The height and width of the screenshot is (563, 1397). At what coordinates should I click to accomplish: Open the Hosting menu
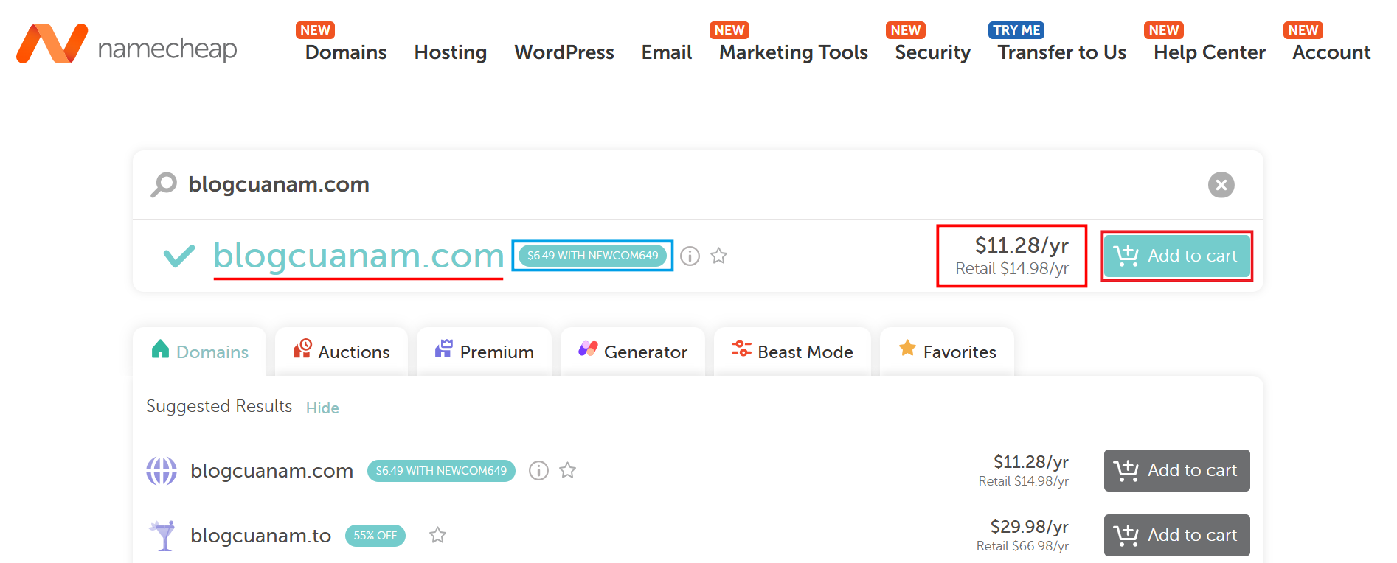[451, 52]
